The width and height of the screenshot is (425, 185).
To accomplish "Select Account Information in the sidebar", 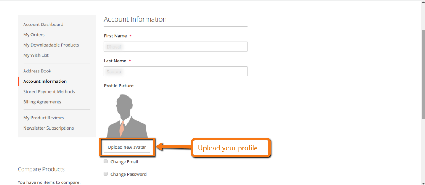I will tap(45, 81).
